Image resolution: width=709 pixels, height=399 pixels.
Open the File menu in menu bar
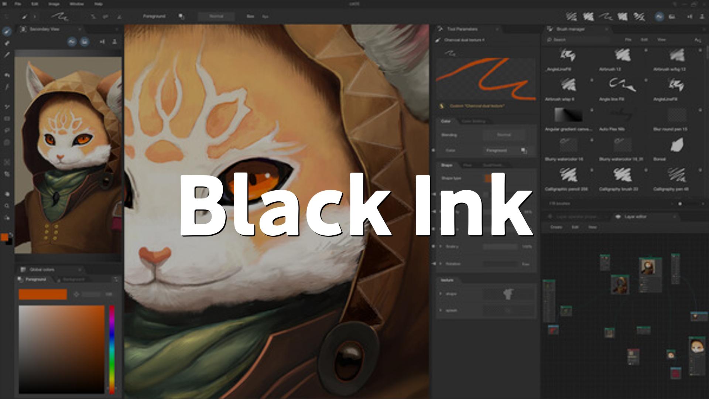tap(17, 4)
